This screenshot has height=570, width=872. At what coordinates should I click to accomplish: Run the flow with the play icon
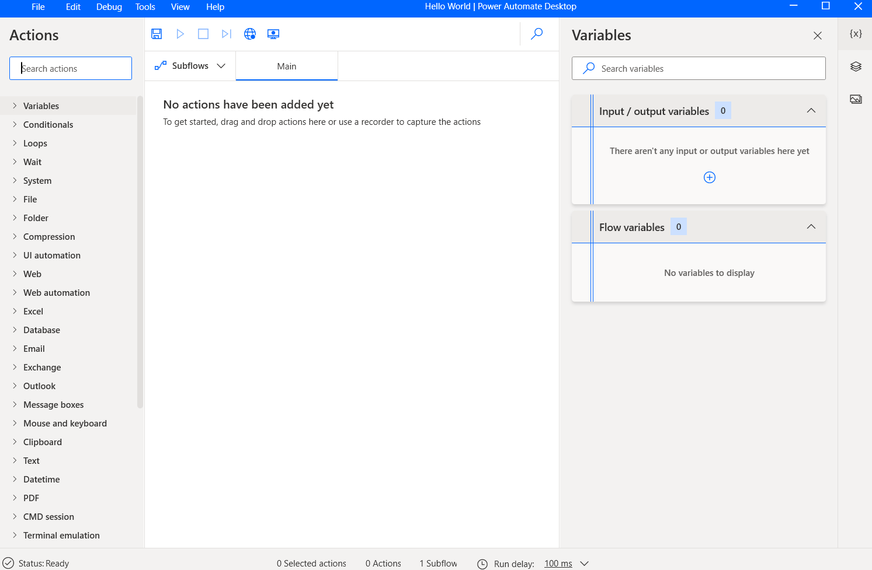pos(180,34)
